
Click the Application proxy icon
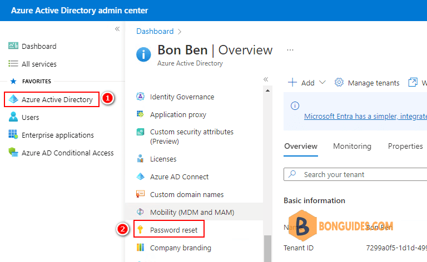click(x=140, y=114)
